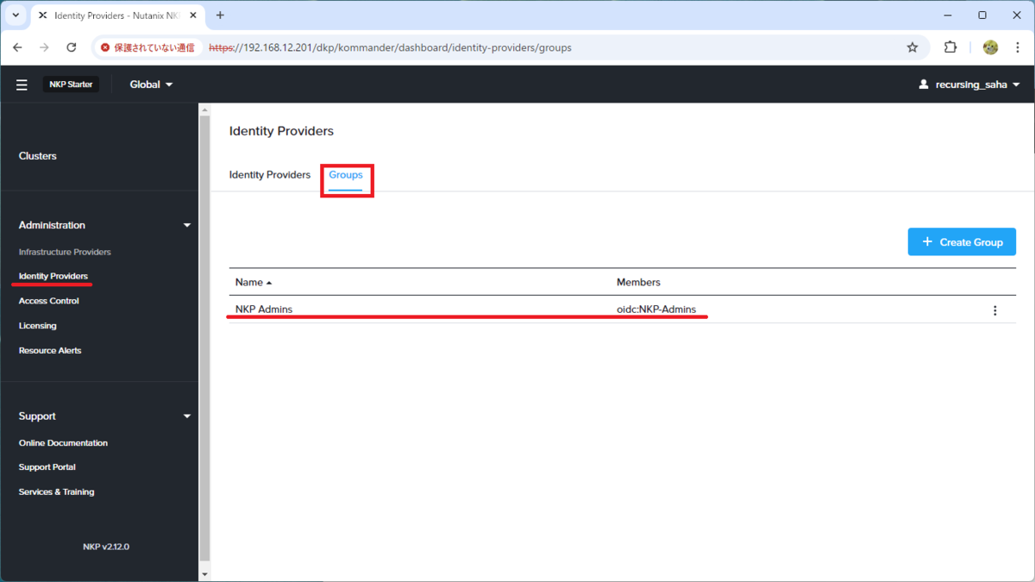
Task: Select the Groups tab
Action: click(346, 175)
